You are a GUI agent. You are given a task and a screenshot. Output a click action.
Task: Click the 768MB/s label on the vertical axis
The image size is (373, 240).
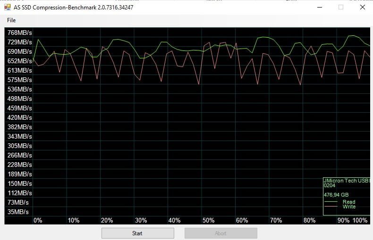20,33
